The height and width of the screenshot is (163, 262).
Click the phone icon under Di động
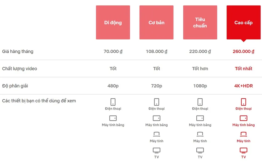pos(113,102)
